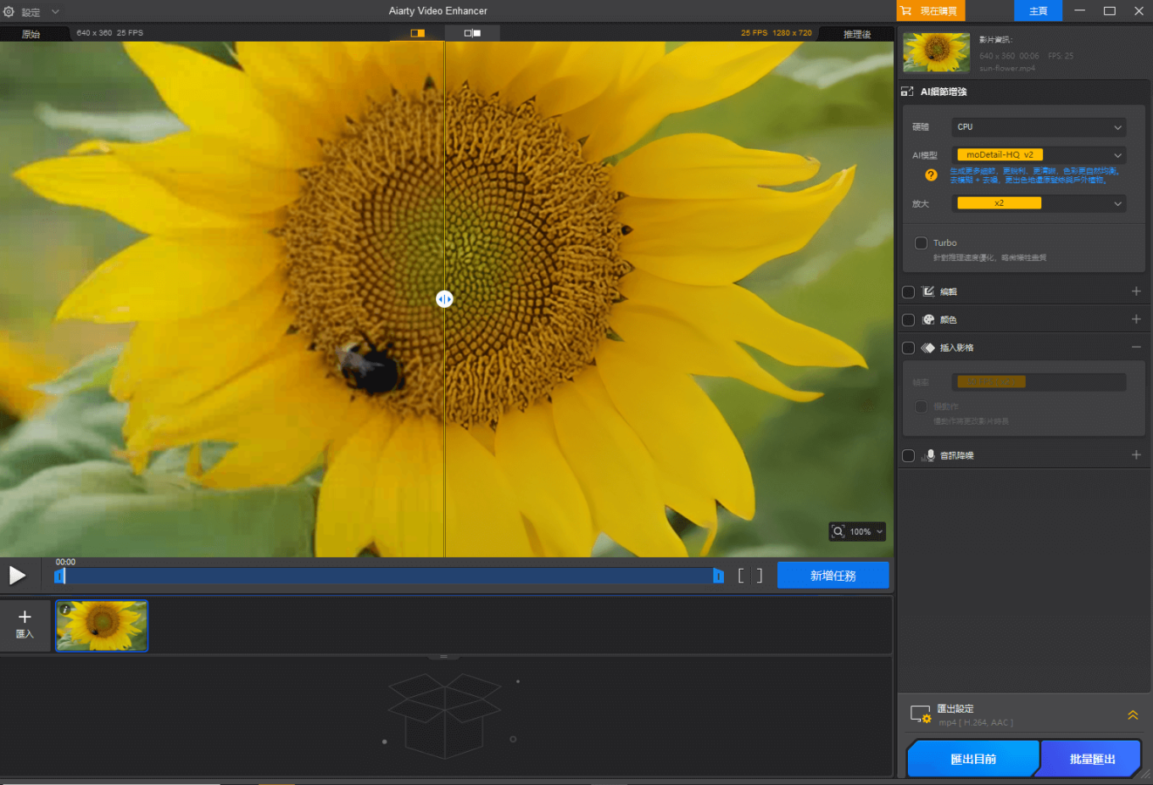Expand the export settings panel chevron
This screenshot has width=1153, height=785.
click(1132, 715)
